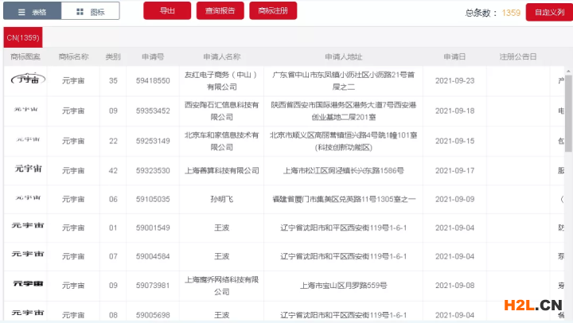Screen dimensions: 573x323
Task: Click the 商标注册 button
Action: coord(273,11)
